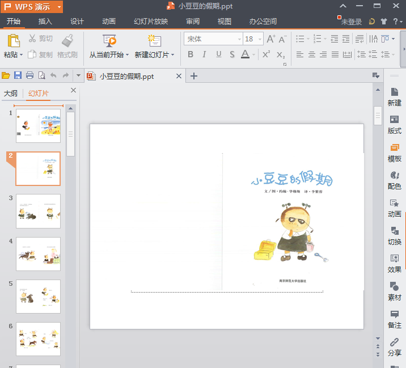Toggle bulleted list

pos(300,39)
